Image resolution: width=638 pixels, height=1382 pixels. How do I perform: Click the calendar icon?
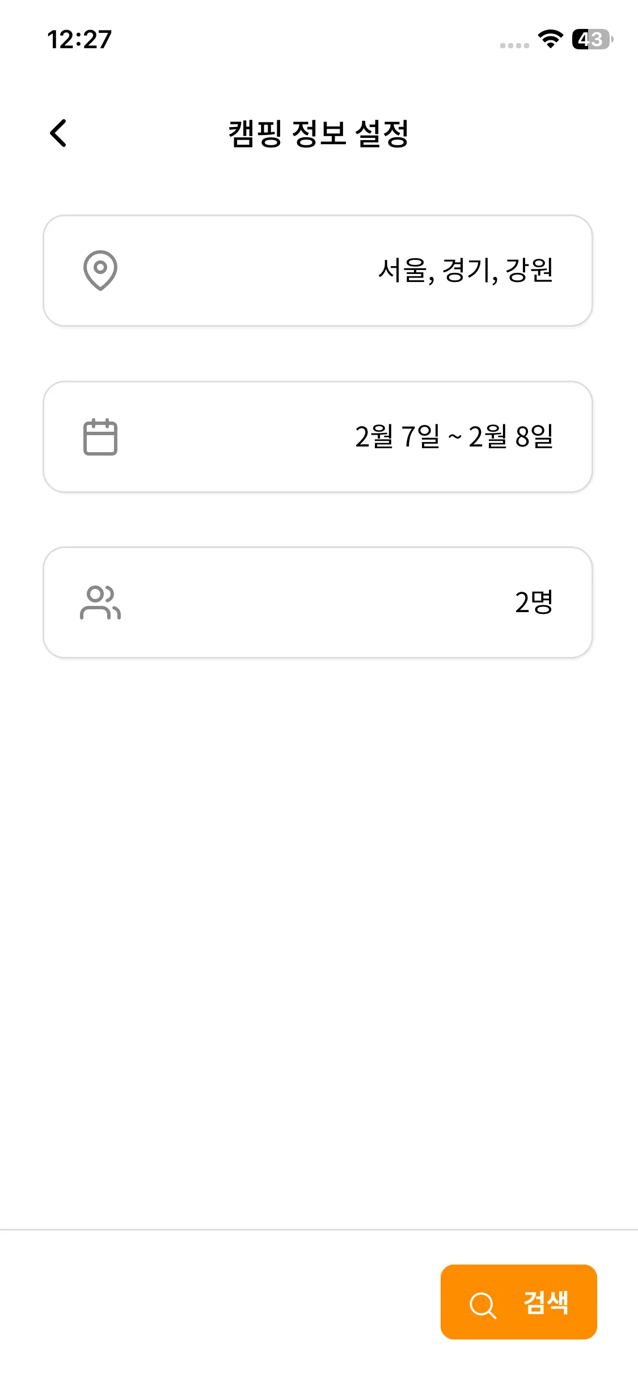pyautogui.click(x=100, y=437)
